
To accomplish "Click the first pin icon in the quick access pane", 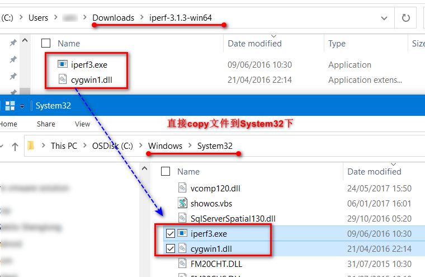I will pos(13,43).
